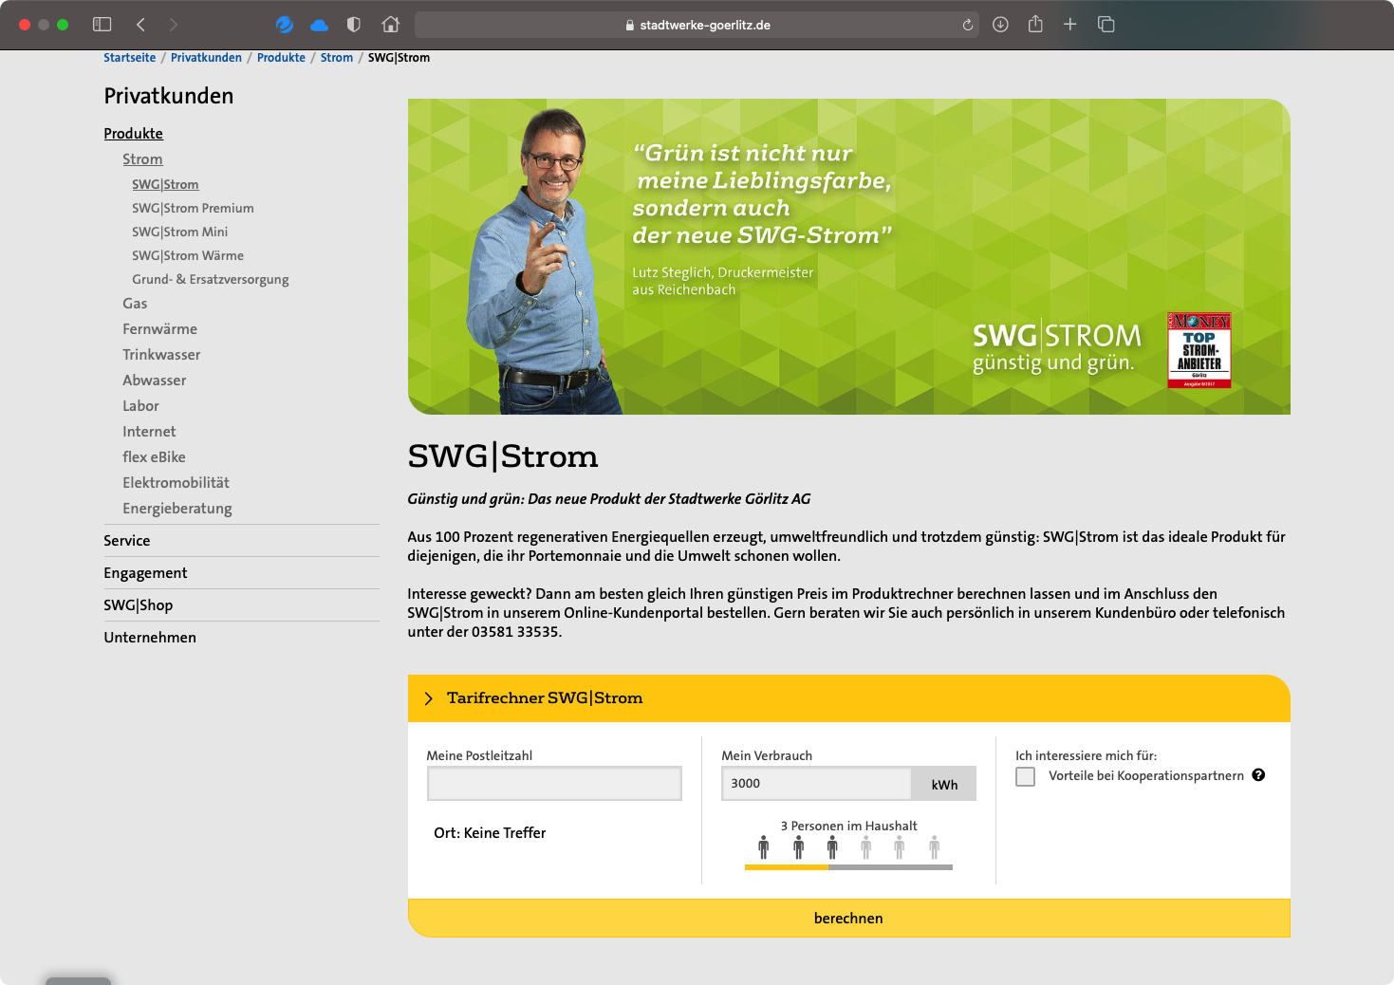1394x985 pixels.
Task: Enable Vorteile bei Kooperationspartnern checkbox
Action: (x=1025, y=776)
